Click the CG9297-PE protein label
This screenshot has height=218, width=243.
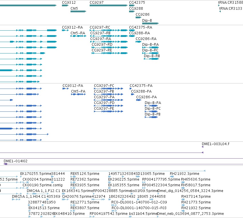(x=104, y=109)
